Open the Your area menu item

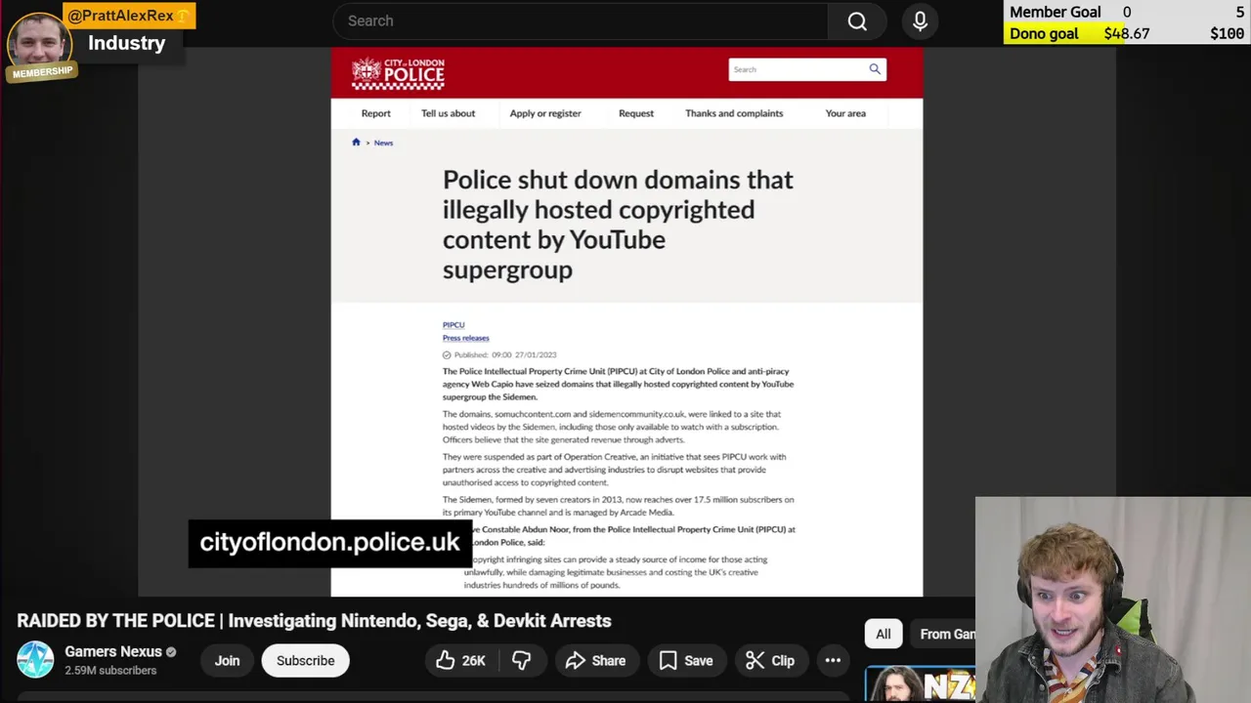[845, 113]
